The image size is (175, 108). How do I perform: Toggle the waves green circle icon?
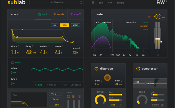click(x=13, y=63)
